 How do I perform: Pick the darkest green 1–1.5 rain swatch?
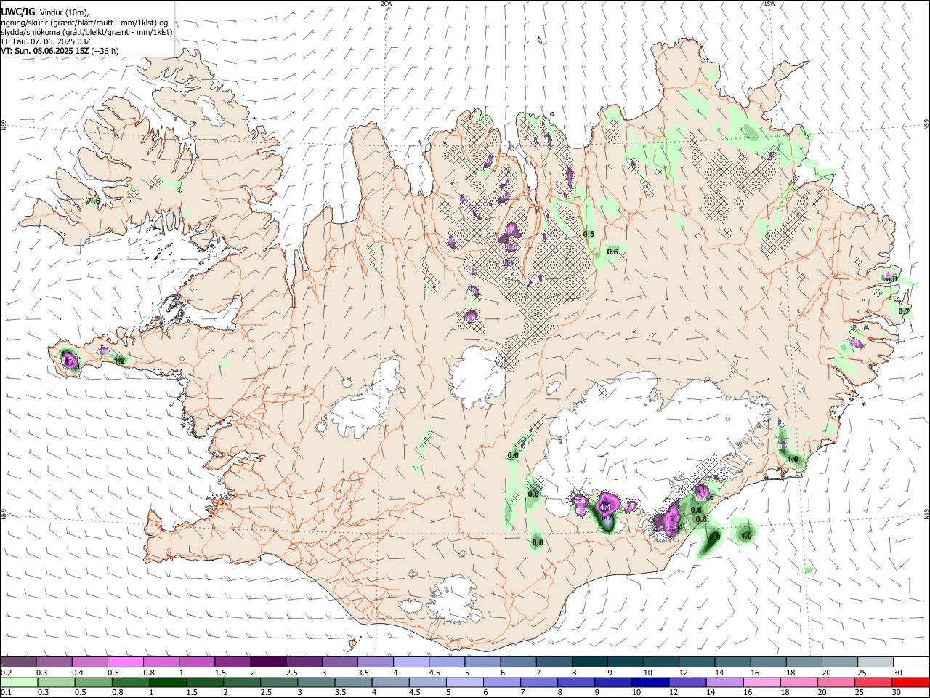[166, 683]
